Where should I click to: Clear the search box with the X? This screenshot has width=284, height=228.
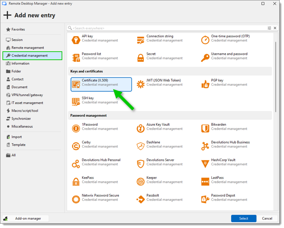tap(275, 28)
